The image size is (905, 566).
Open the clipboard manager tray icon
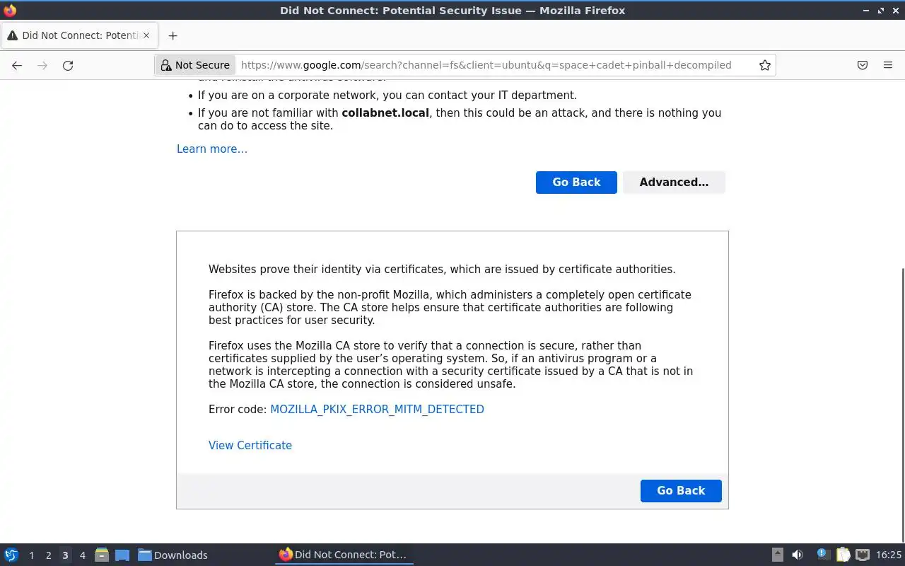[x=843, y=555]
